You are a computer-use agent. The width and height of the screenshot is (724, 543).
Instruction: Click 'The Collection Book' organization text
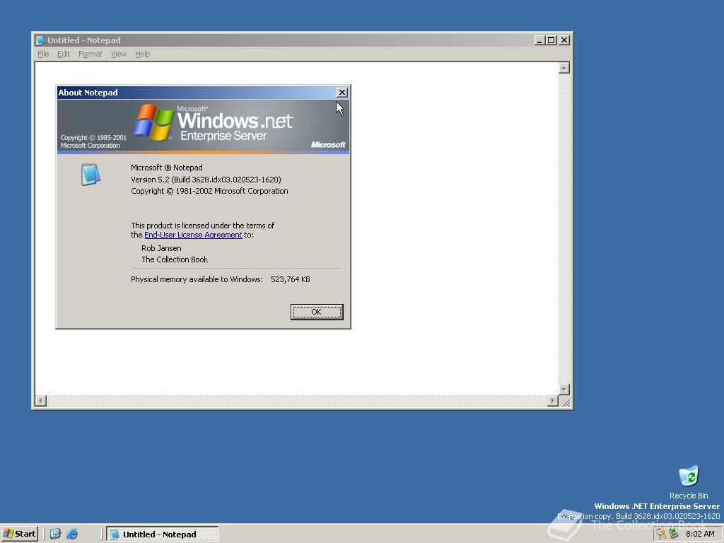[175, 259]
